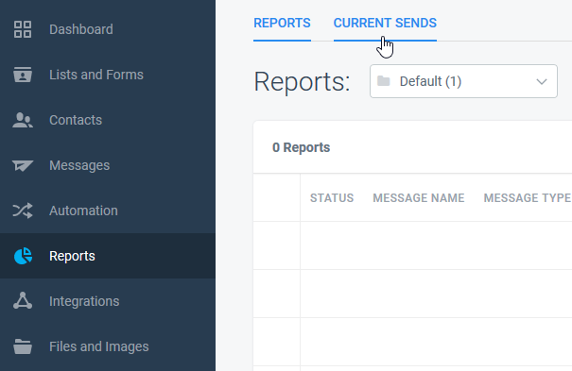Expand the folder dropdown chevron arrow
The width and height of the screenshot is (572, 371).
[x=542, y=81]
